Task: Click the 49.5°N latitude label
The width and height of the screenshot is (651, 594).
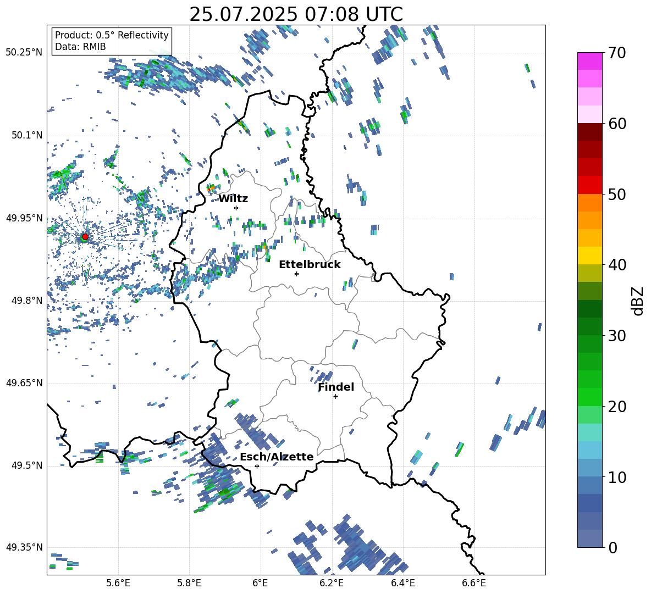Action: tap(27, 465)
